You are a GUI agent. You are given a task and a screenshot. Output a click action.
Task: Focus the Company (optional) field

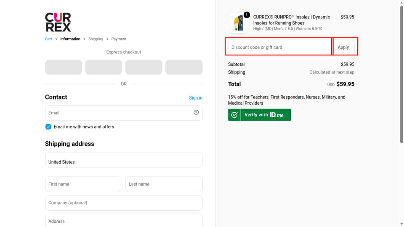[124, 203]
